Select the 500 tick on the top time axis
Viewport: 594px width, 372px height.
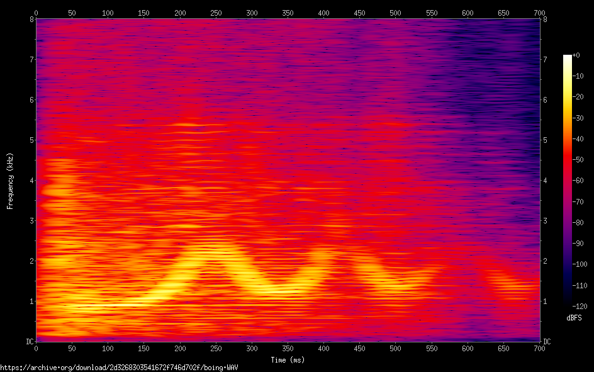(x=395, y=13)
